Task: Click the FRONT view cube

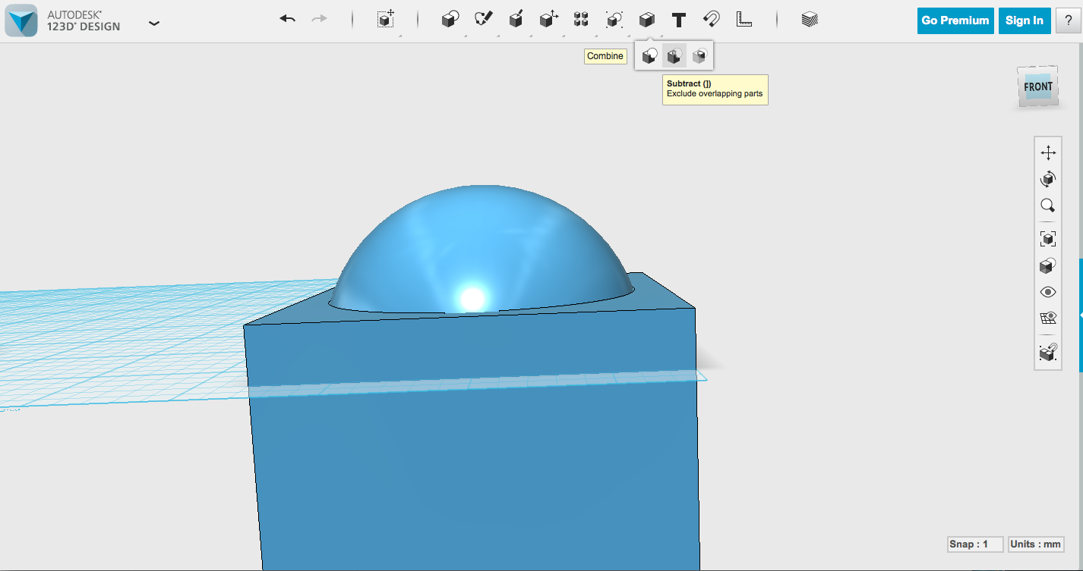Action: [x=1037, y=86]
